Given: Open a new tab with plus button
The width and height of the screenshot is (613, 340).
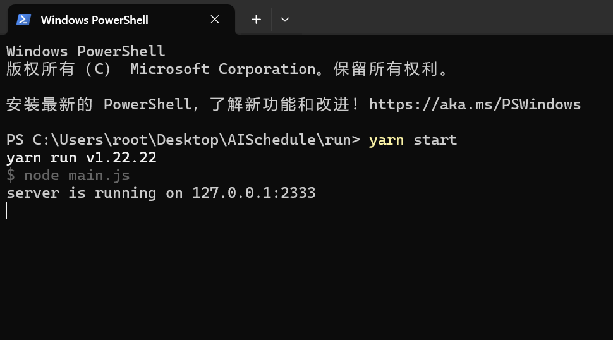Looking at the screenshot, I should [256, 20].
